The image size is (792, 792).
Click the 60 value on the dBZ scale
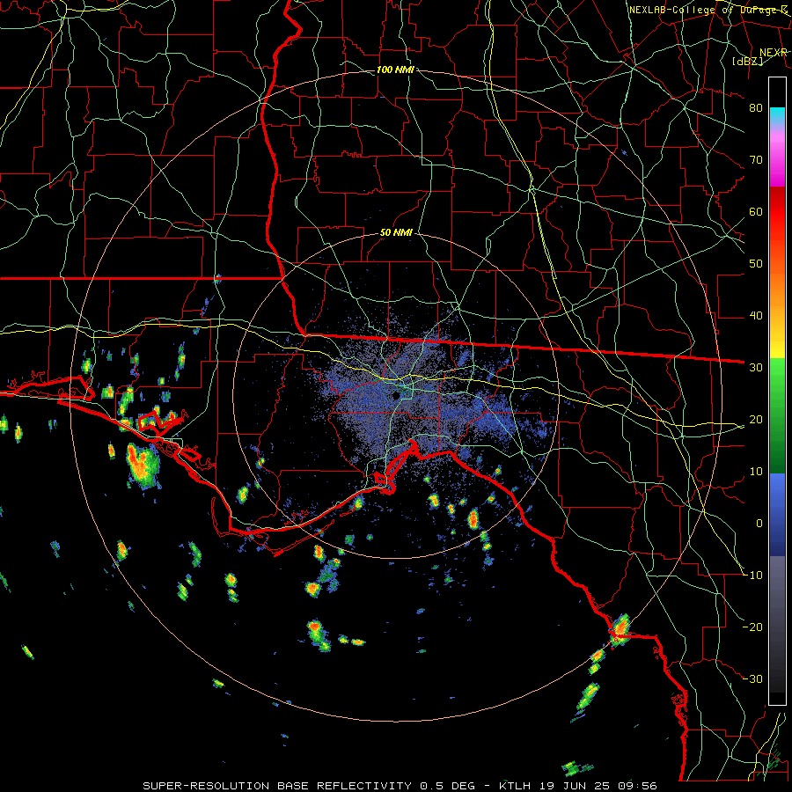click(756, 212)
